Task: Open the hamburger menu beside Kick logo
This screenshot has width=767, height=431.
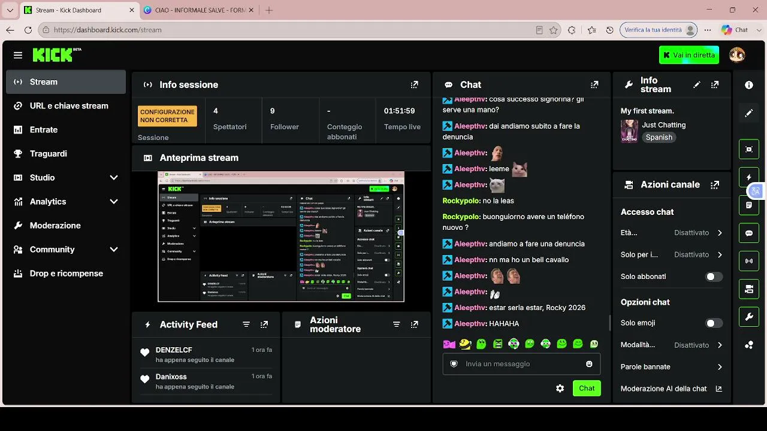Action: tap(18, 55)
